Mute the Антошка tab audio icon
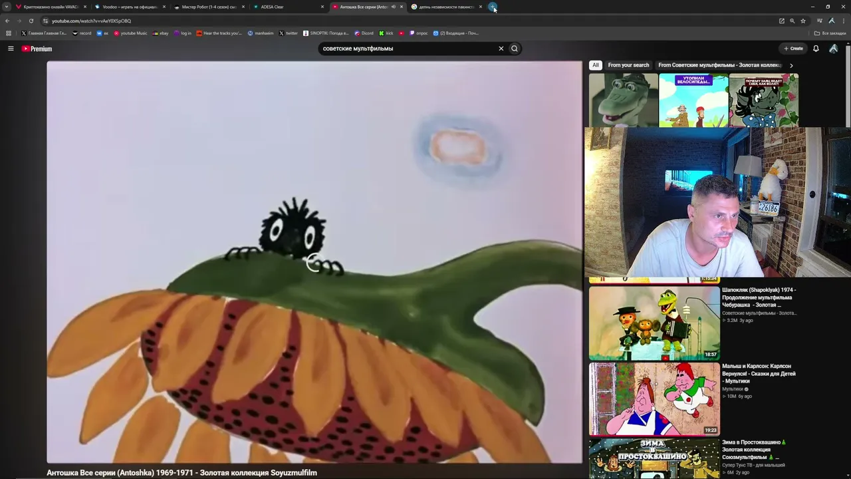Image resolution: width=851 pixels, height=479 pixels. pos(393,7)
